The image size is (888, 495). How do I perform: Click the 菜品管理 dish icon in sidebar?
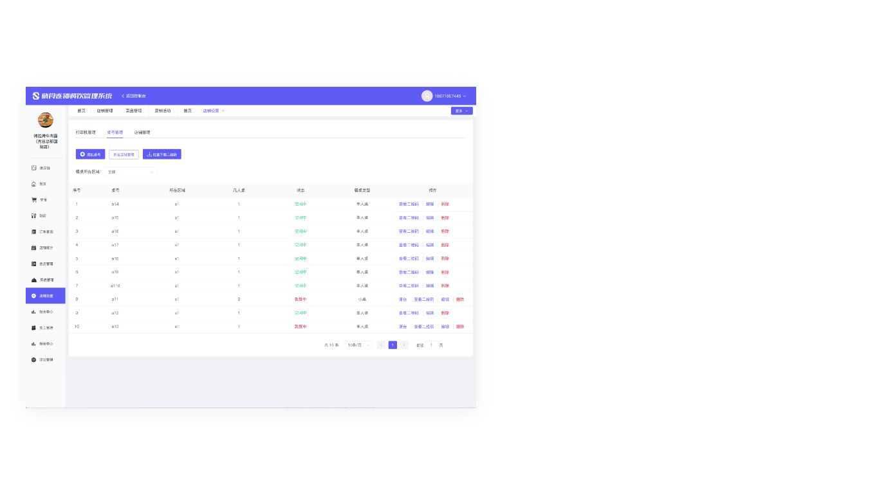pos(33,280)
